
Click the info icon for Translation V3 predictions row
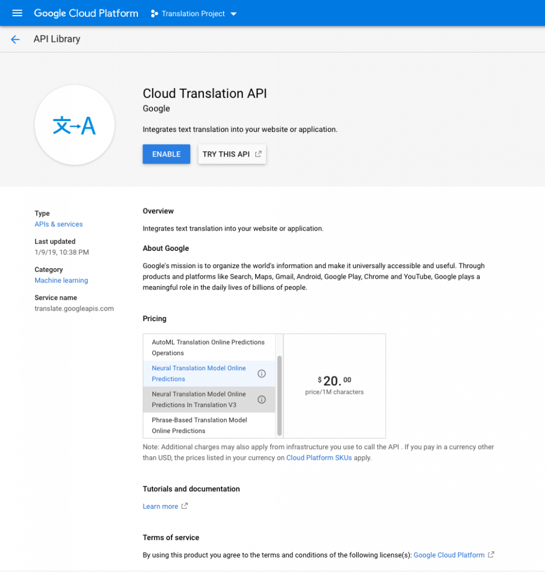point(261,399)
